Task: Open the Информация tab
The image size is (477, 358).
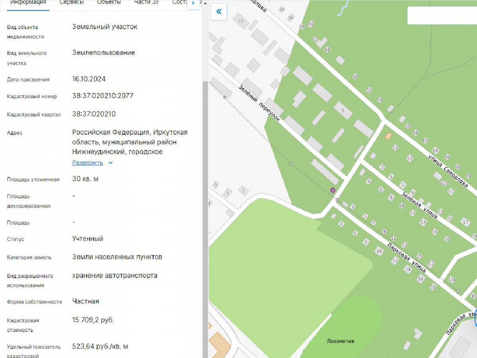Action: [x=28, y=2]
